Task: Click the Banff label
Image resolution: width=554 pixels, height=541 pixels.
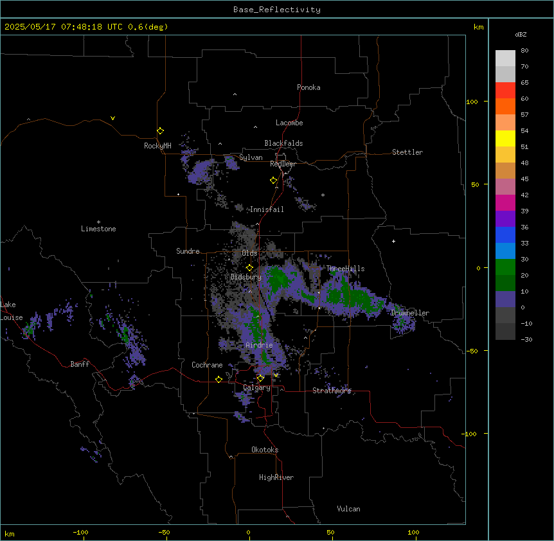Action: point(80,364)
